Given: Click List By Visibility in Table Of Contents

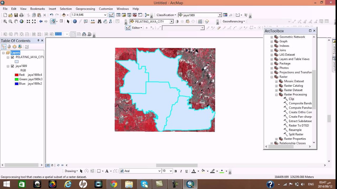Looking at the screenshot, I should [x=14, y=47].
